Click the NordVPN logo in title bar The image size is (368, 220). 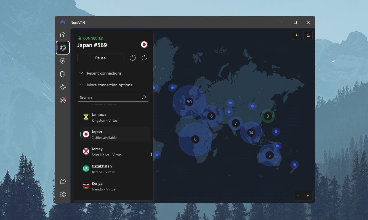pyautogui.click(x=63, y=22)
